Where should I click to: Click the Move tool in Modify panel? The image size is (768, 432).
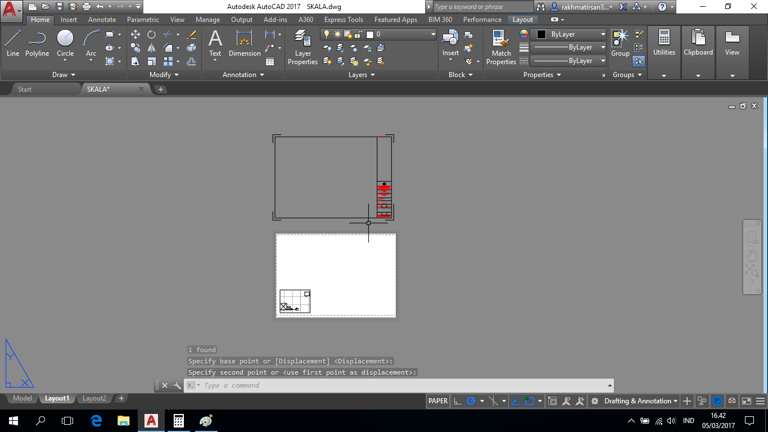click(135, 34)
